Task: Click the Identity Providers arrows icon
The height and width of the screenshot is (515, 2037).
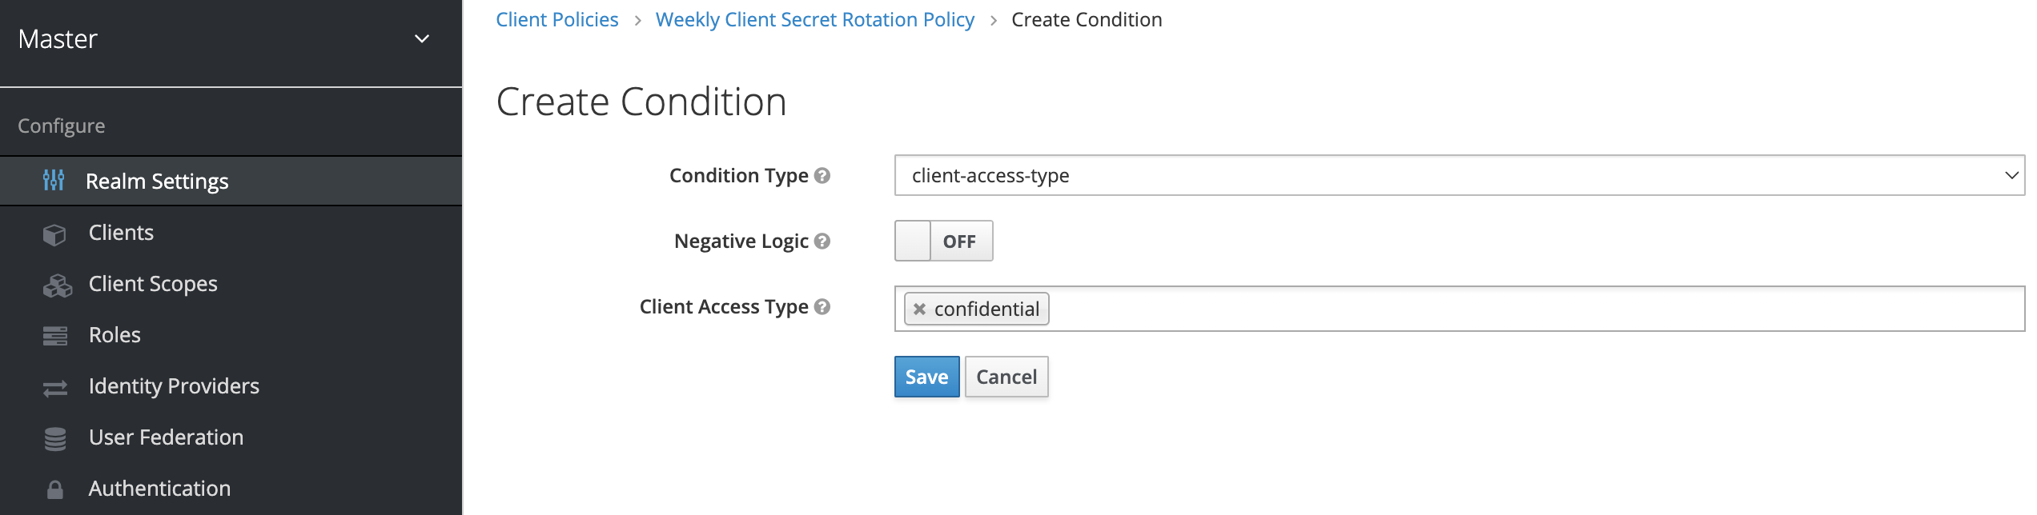Action: (55, 389)
